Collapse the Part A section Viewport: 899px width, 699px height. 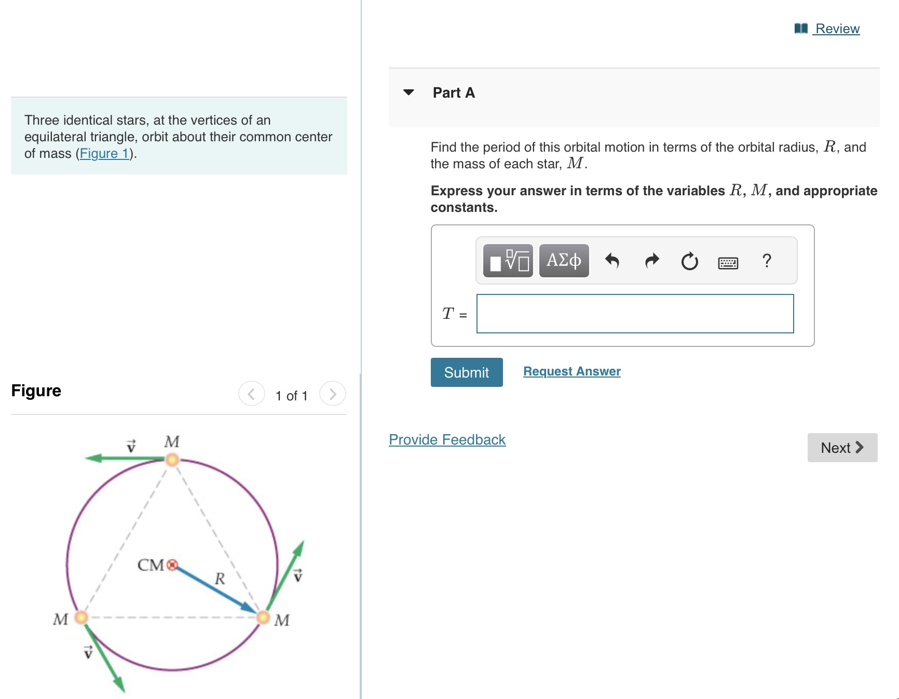pos(410,92)
